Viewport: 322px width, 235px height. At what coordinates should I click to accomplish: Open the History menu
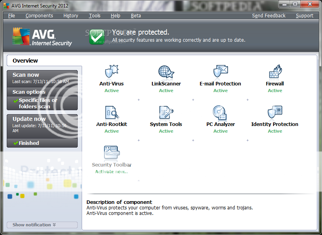(x=71, y=16)
